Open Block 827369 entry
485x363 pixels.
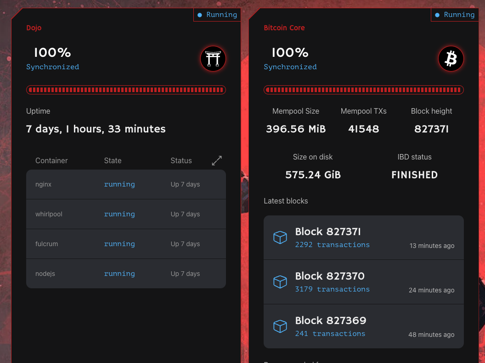[363, 327]
